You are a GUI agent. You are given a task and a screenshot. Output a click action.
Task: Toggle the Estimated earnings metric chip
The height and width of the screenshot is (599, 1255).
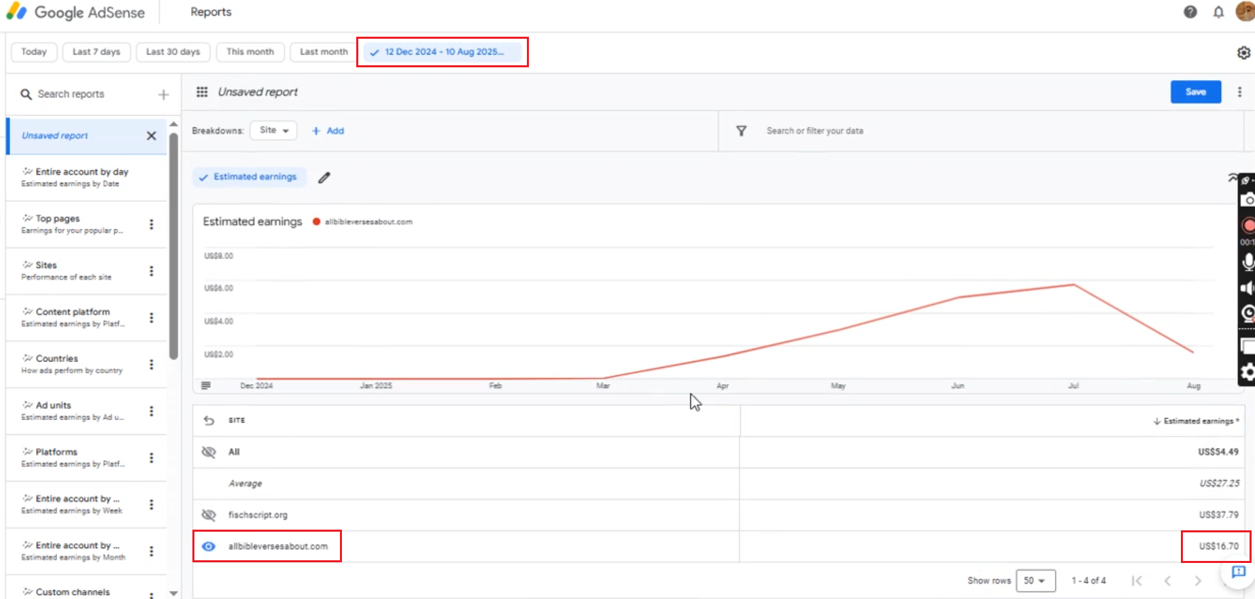pos(249,177)
